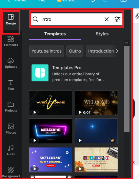Choose the retro cassette 'WELCOME' template

pos(96,159)
